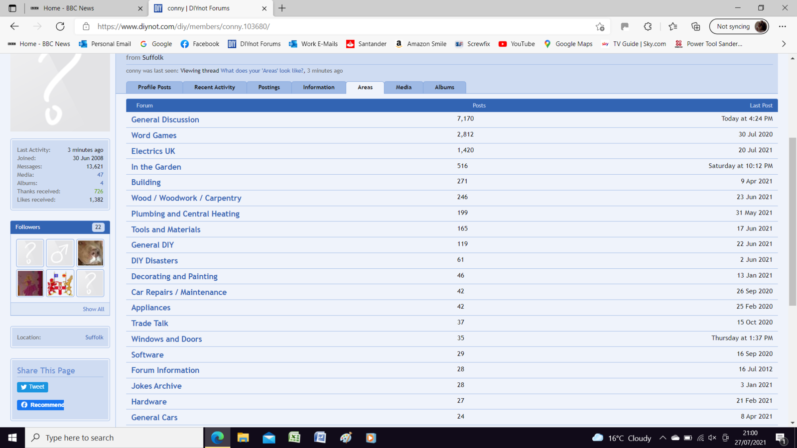Show hidden system tray icons
The height and width of the screenshot is (448, 797).
pyautogui.click(x=663, y=438)
